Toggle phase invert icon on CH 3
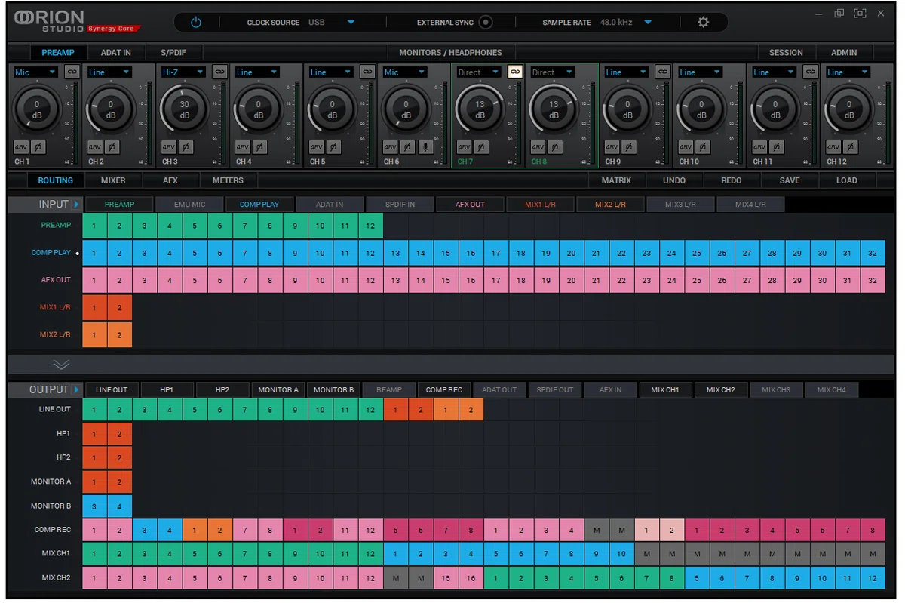The image size is (905, 603). (186, 147)
